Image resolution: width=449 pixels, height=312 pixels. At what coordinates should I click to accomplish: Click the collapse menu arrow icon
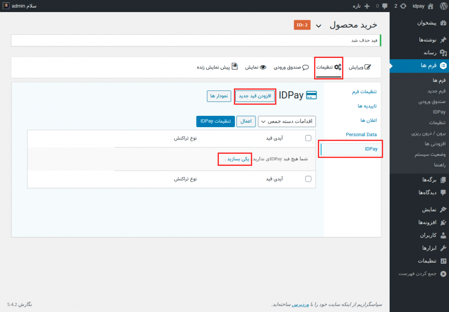[x=444, y=274]
